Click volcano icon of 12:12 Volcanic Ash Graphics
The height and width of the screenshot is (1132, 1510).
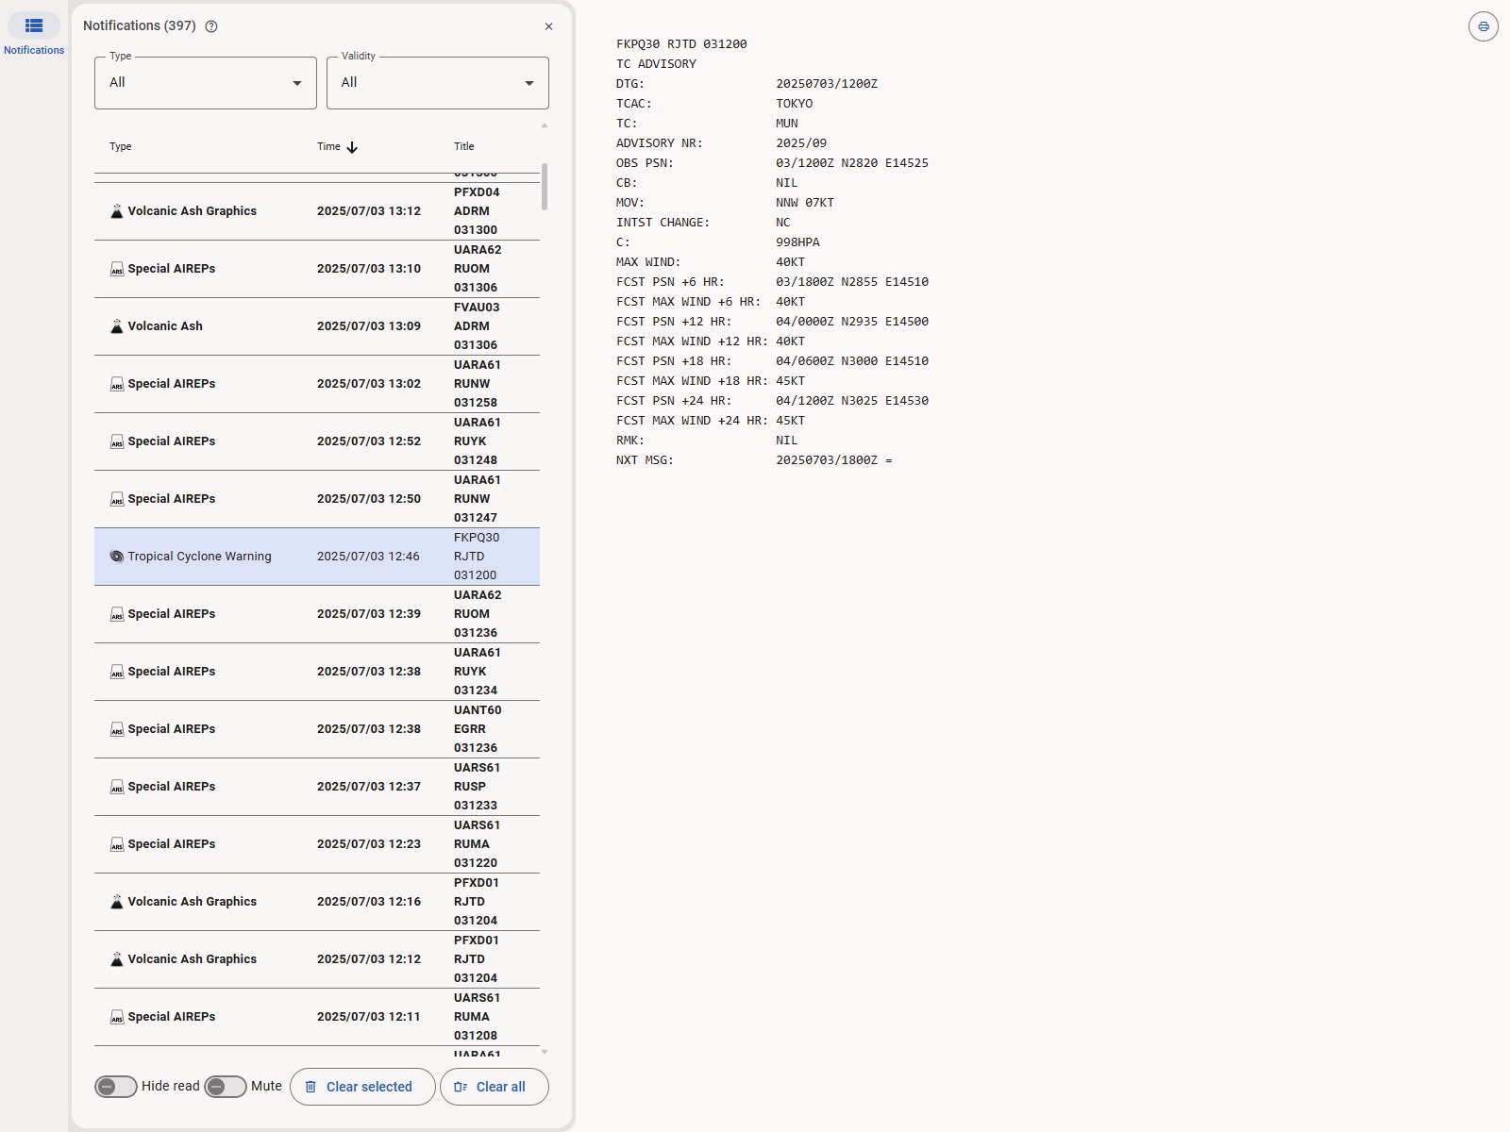pyautogui.click(x=117, y=959)
